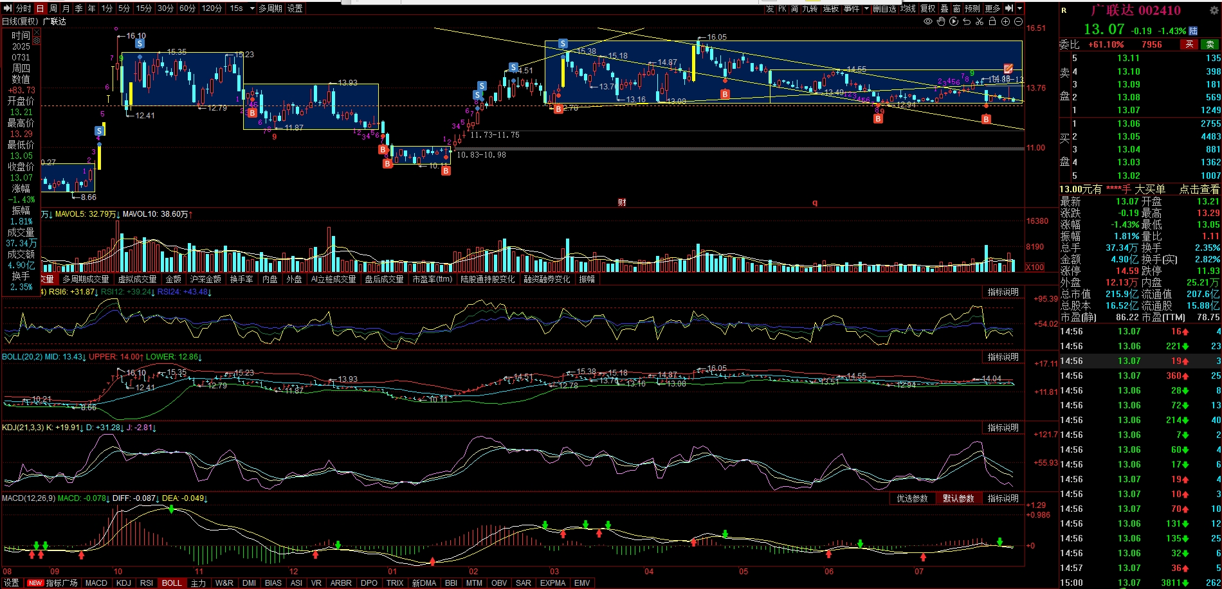Toggle the lock icon above chart
Viewport: 1222px width, 589px height.
992,21
